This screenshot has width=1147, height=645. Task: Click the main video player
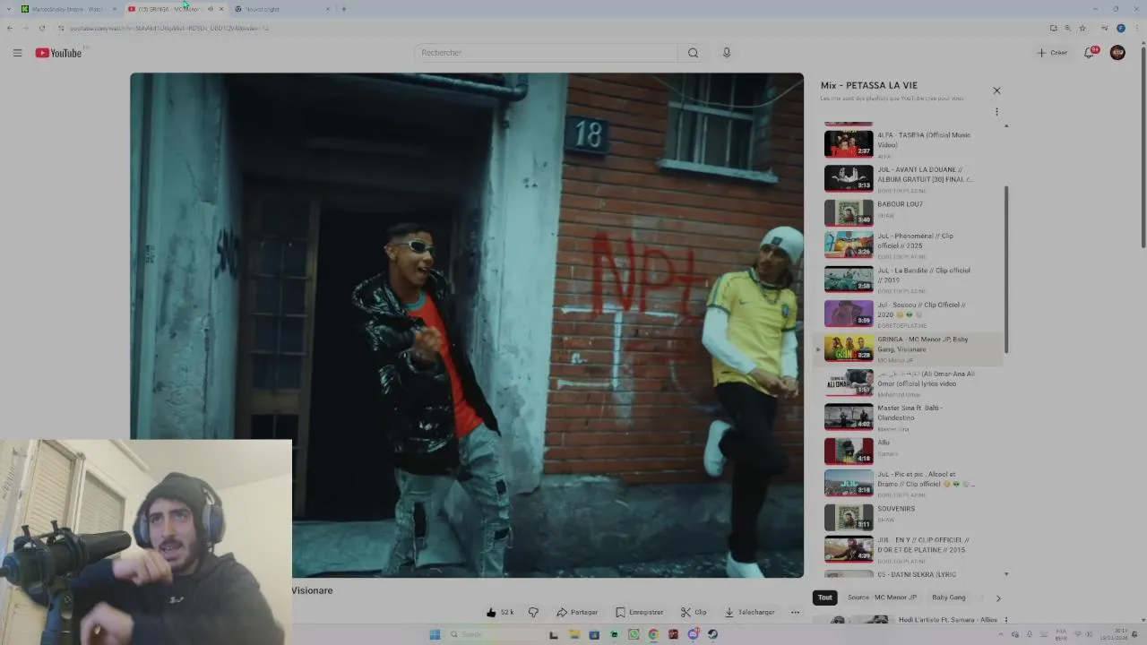click(467, 325)
